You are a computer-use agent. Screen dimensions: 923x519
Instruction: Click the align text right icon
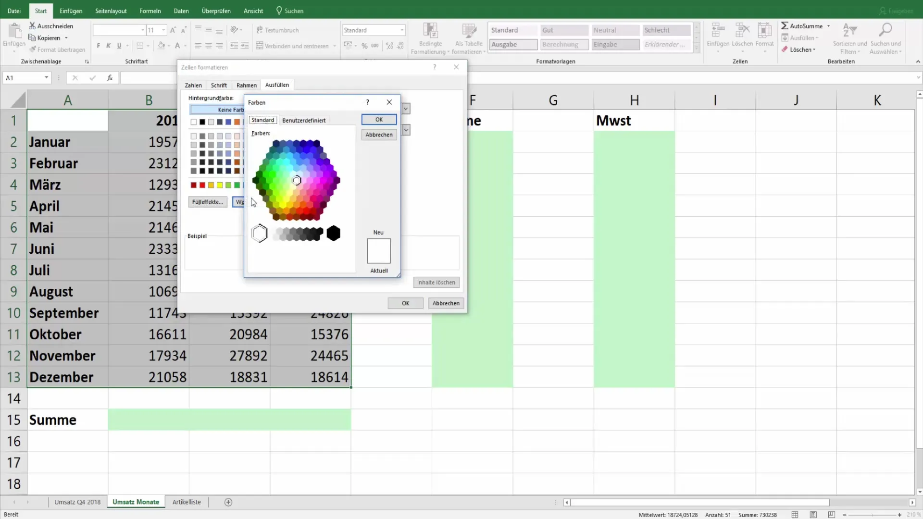[x=219, y=46]
